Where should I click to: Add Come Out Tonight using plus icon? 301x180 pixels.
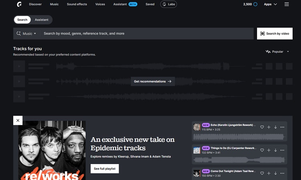pyautogui.click(x=269, y=173)
